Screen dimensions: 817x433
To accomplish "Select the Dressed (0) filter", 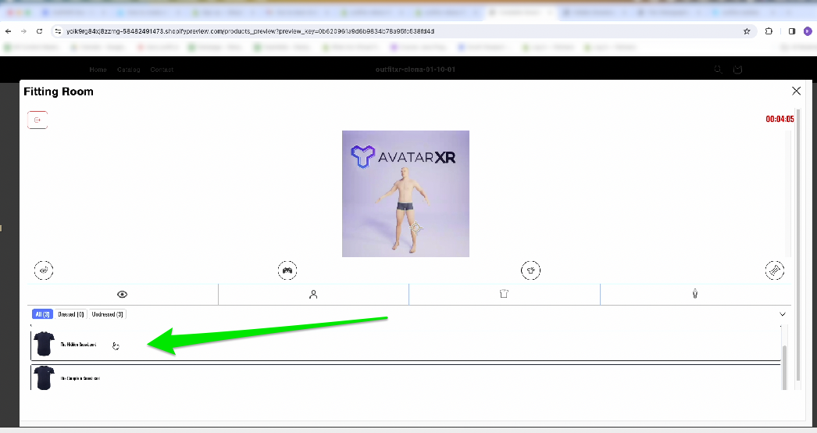I will click(x=71, y=314).
